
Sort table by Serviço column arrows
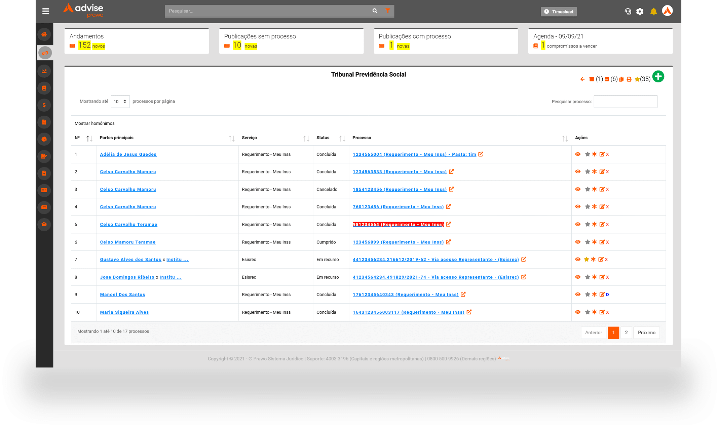306,138
